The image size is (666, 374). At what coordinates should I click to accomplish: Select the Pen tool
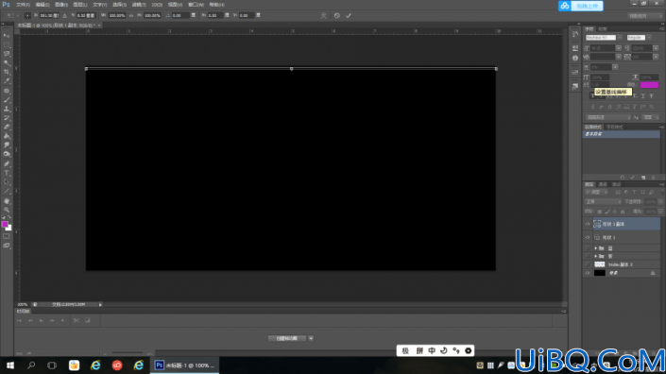pyautogui.click(x=7, y=164)
